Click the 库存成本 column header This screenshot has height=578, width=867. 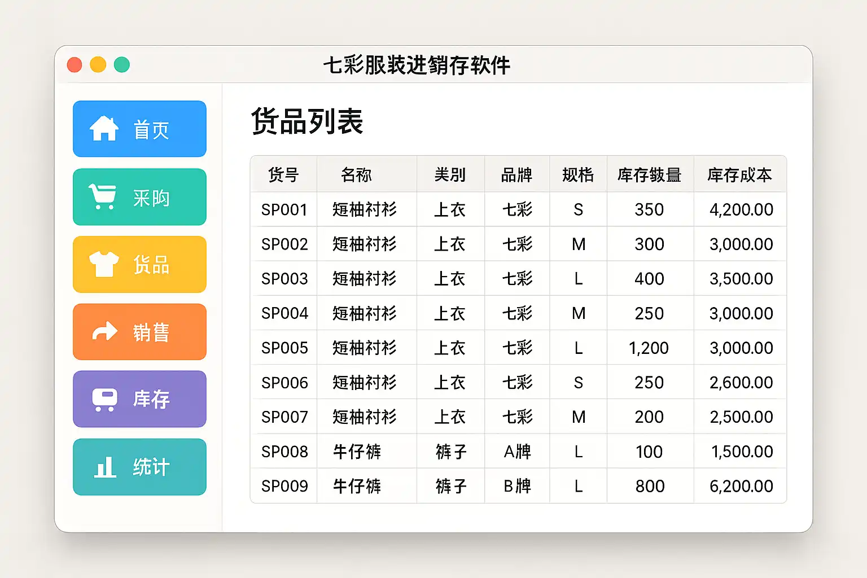(739, 175)
